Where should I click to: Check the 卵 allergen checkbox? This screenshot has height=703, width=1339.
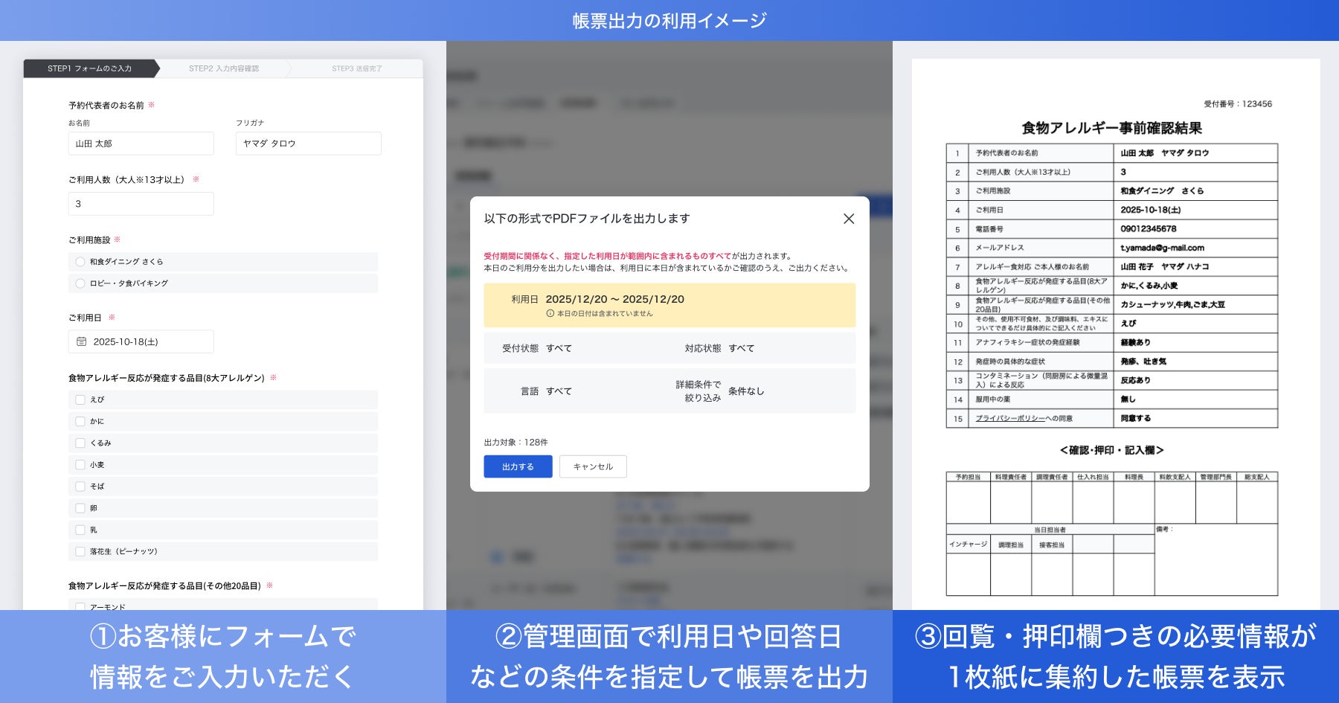pos(80,508)
